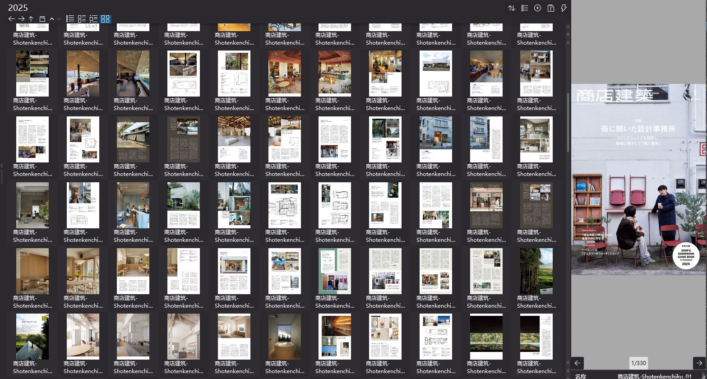Switch to the plain list view
Image resolution: width=707 pixels, height=379 pixels.
point(70,19)
